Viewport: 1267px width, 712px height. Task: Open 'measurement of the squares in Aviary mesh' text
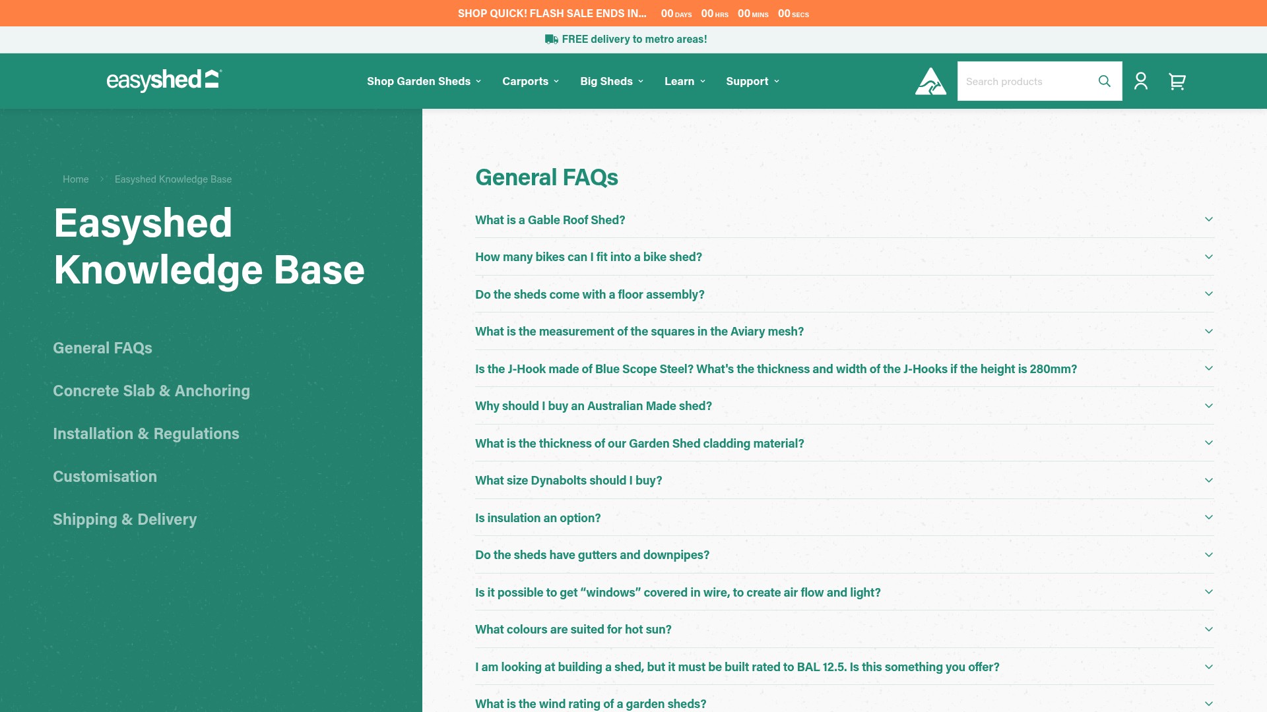(x=639, y=332)
